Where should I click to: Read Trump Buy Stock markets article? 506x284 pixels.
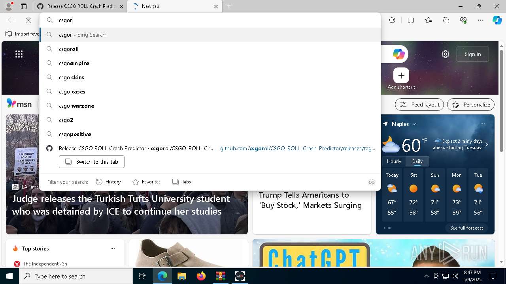310,200
